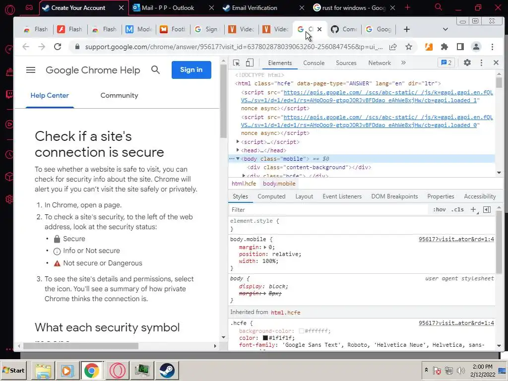The height and width of the screenshot is (381, 508).
Task: Click the white background-color swatch #ffffff
Action: pyautogui.click(x=301, y=331)
